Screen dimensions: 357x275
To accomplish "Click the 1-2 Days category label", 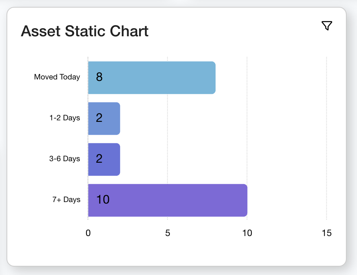I will tap(65, 118).
